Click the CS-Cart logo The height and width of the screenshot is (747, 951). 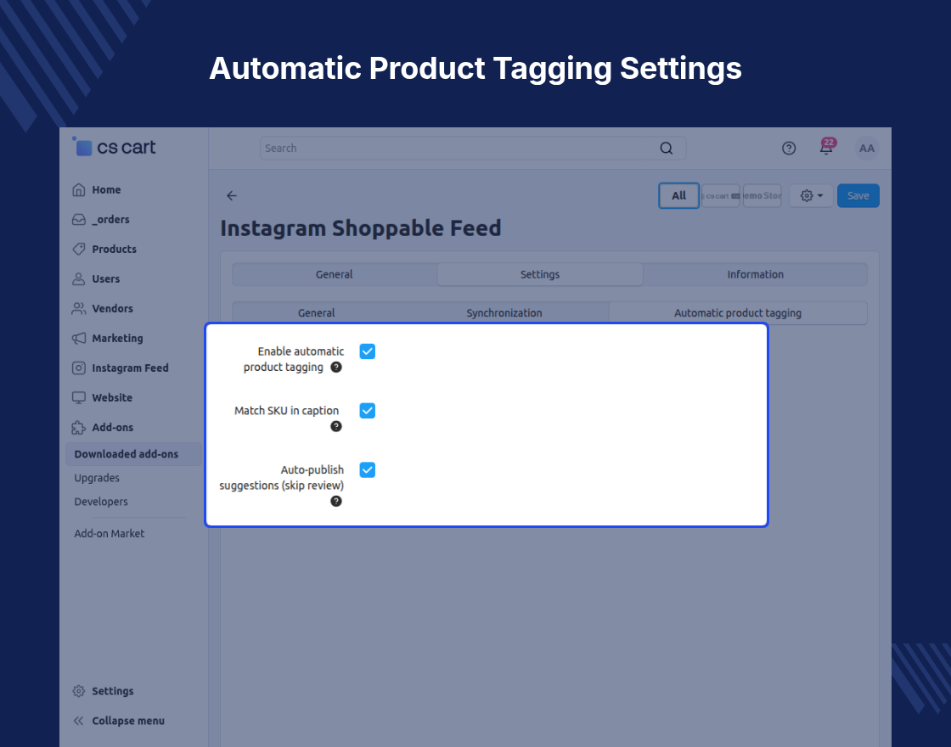[x=115, y=148]
